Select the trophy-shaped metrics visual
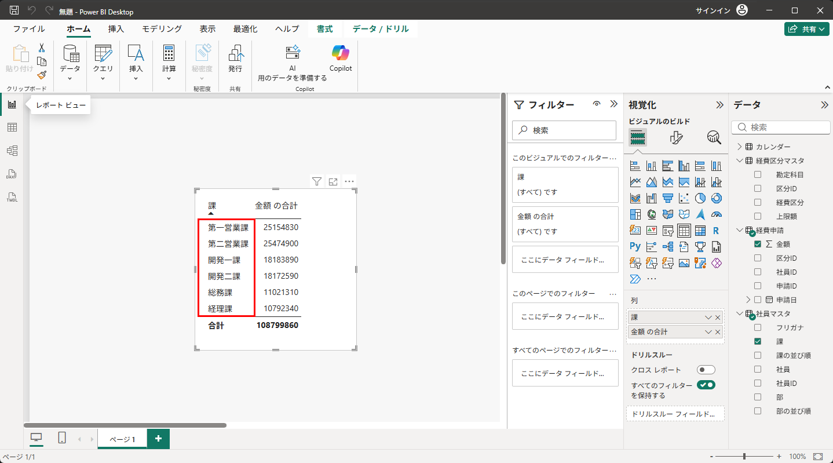 [700, 247]
